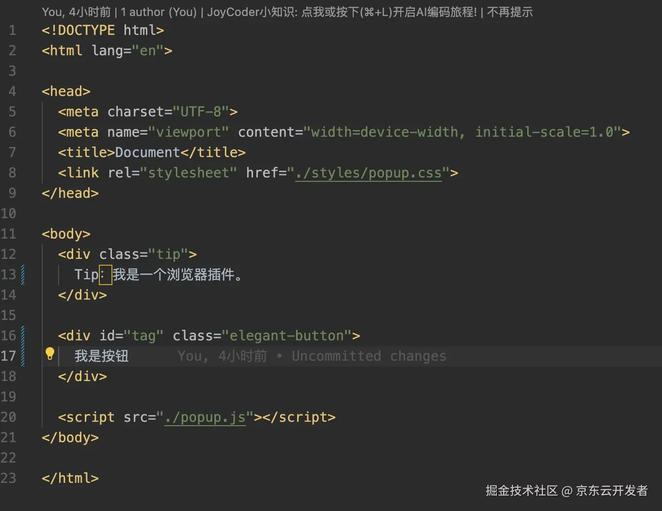Click the closing </body> tag
Viewport: 662px width, 511px height.
click(x=70, y=438)
